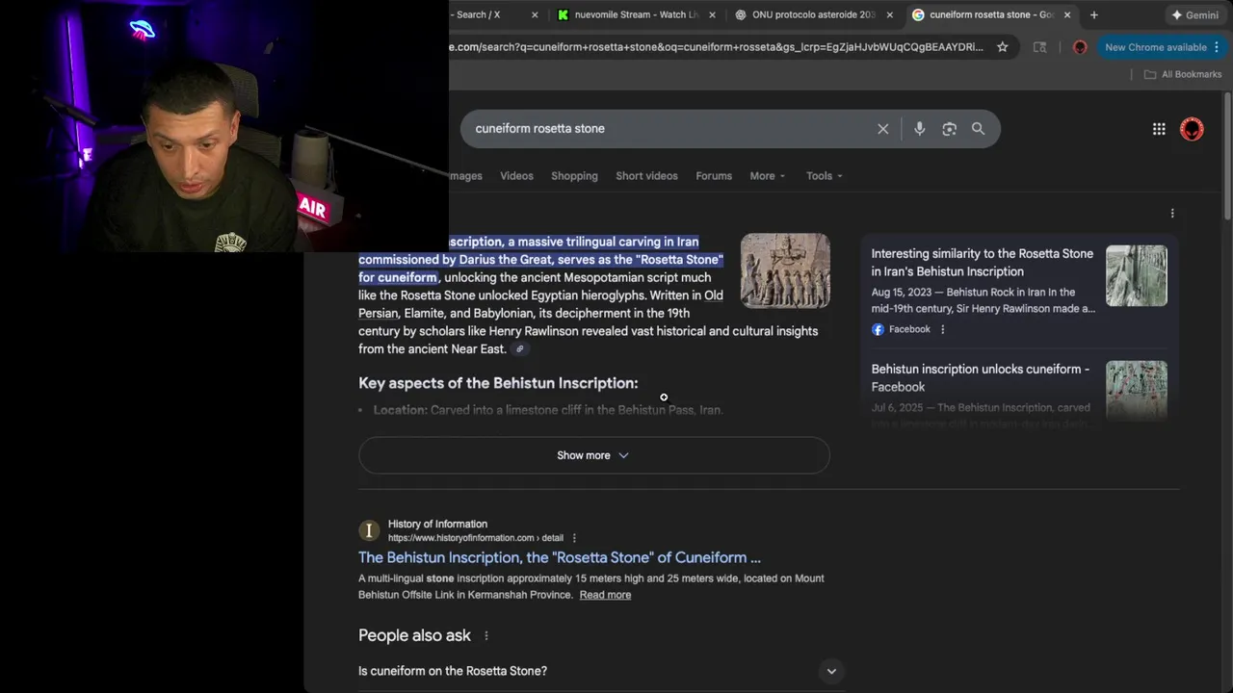Open History of Information result options

[x=574, y=538]
